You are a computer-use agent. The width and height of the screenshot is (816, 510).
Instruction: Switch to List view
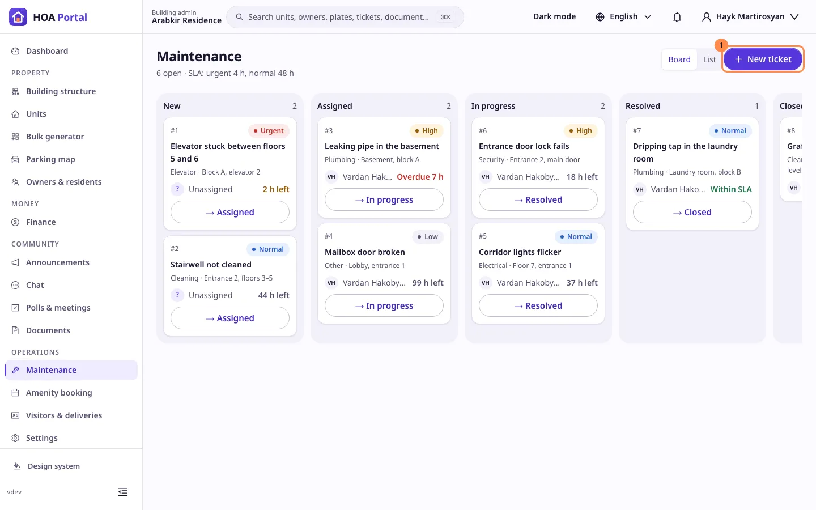point(709,59)
